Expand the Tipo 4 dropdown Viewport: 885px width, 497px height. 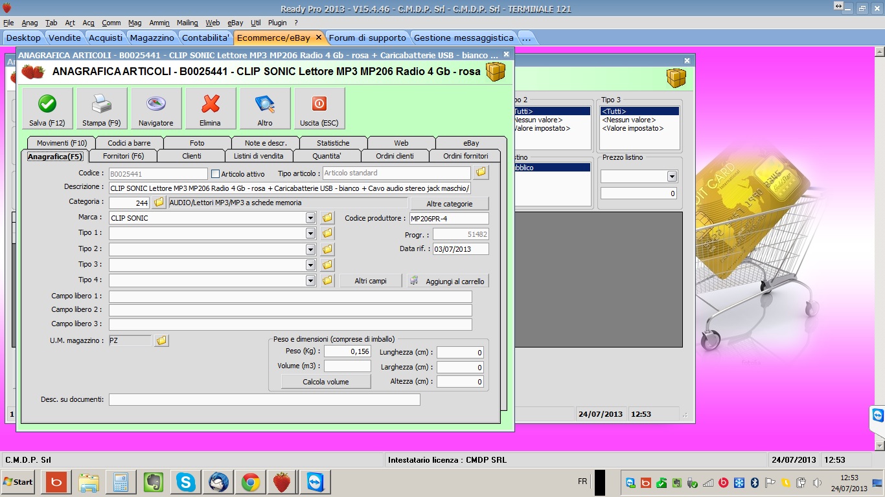(x=310, y=280)
